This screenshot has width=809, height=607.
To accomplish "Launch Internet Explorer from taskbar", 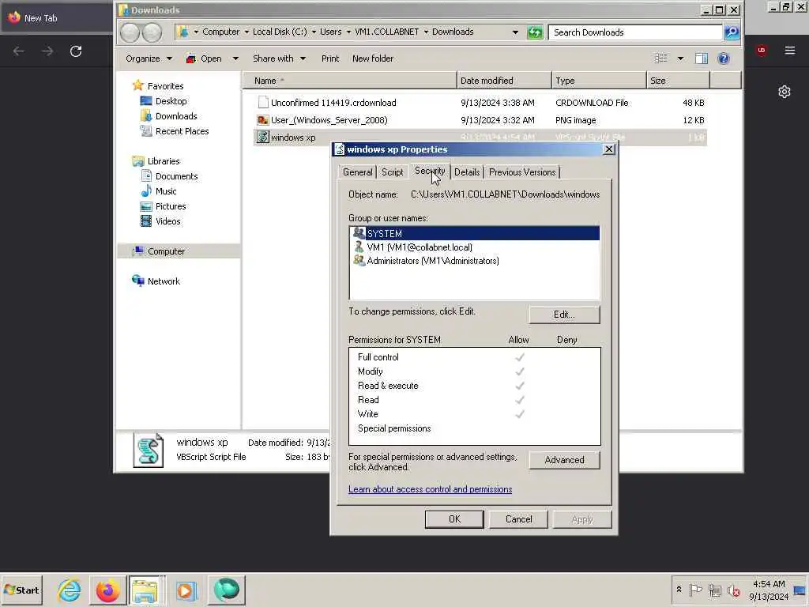I will [x=70, y=590].
